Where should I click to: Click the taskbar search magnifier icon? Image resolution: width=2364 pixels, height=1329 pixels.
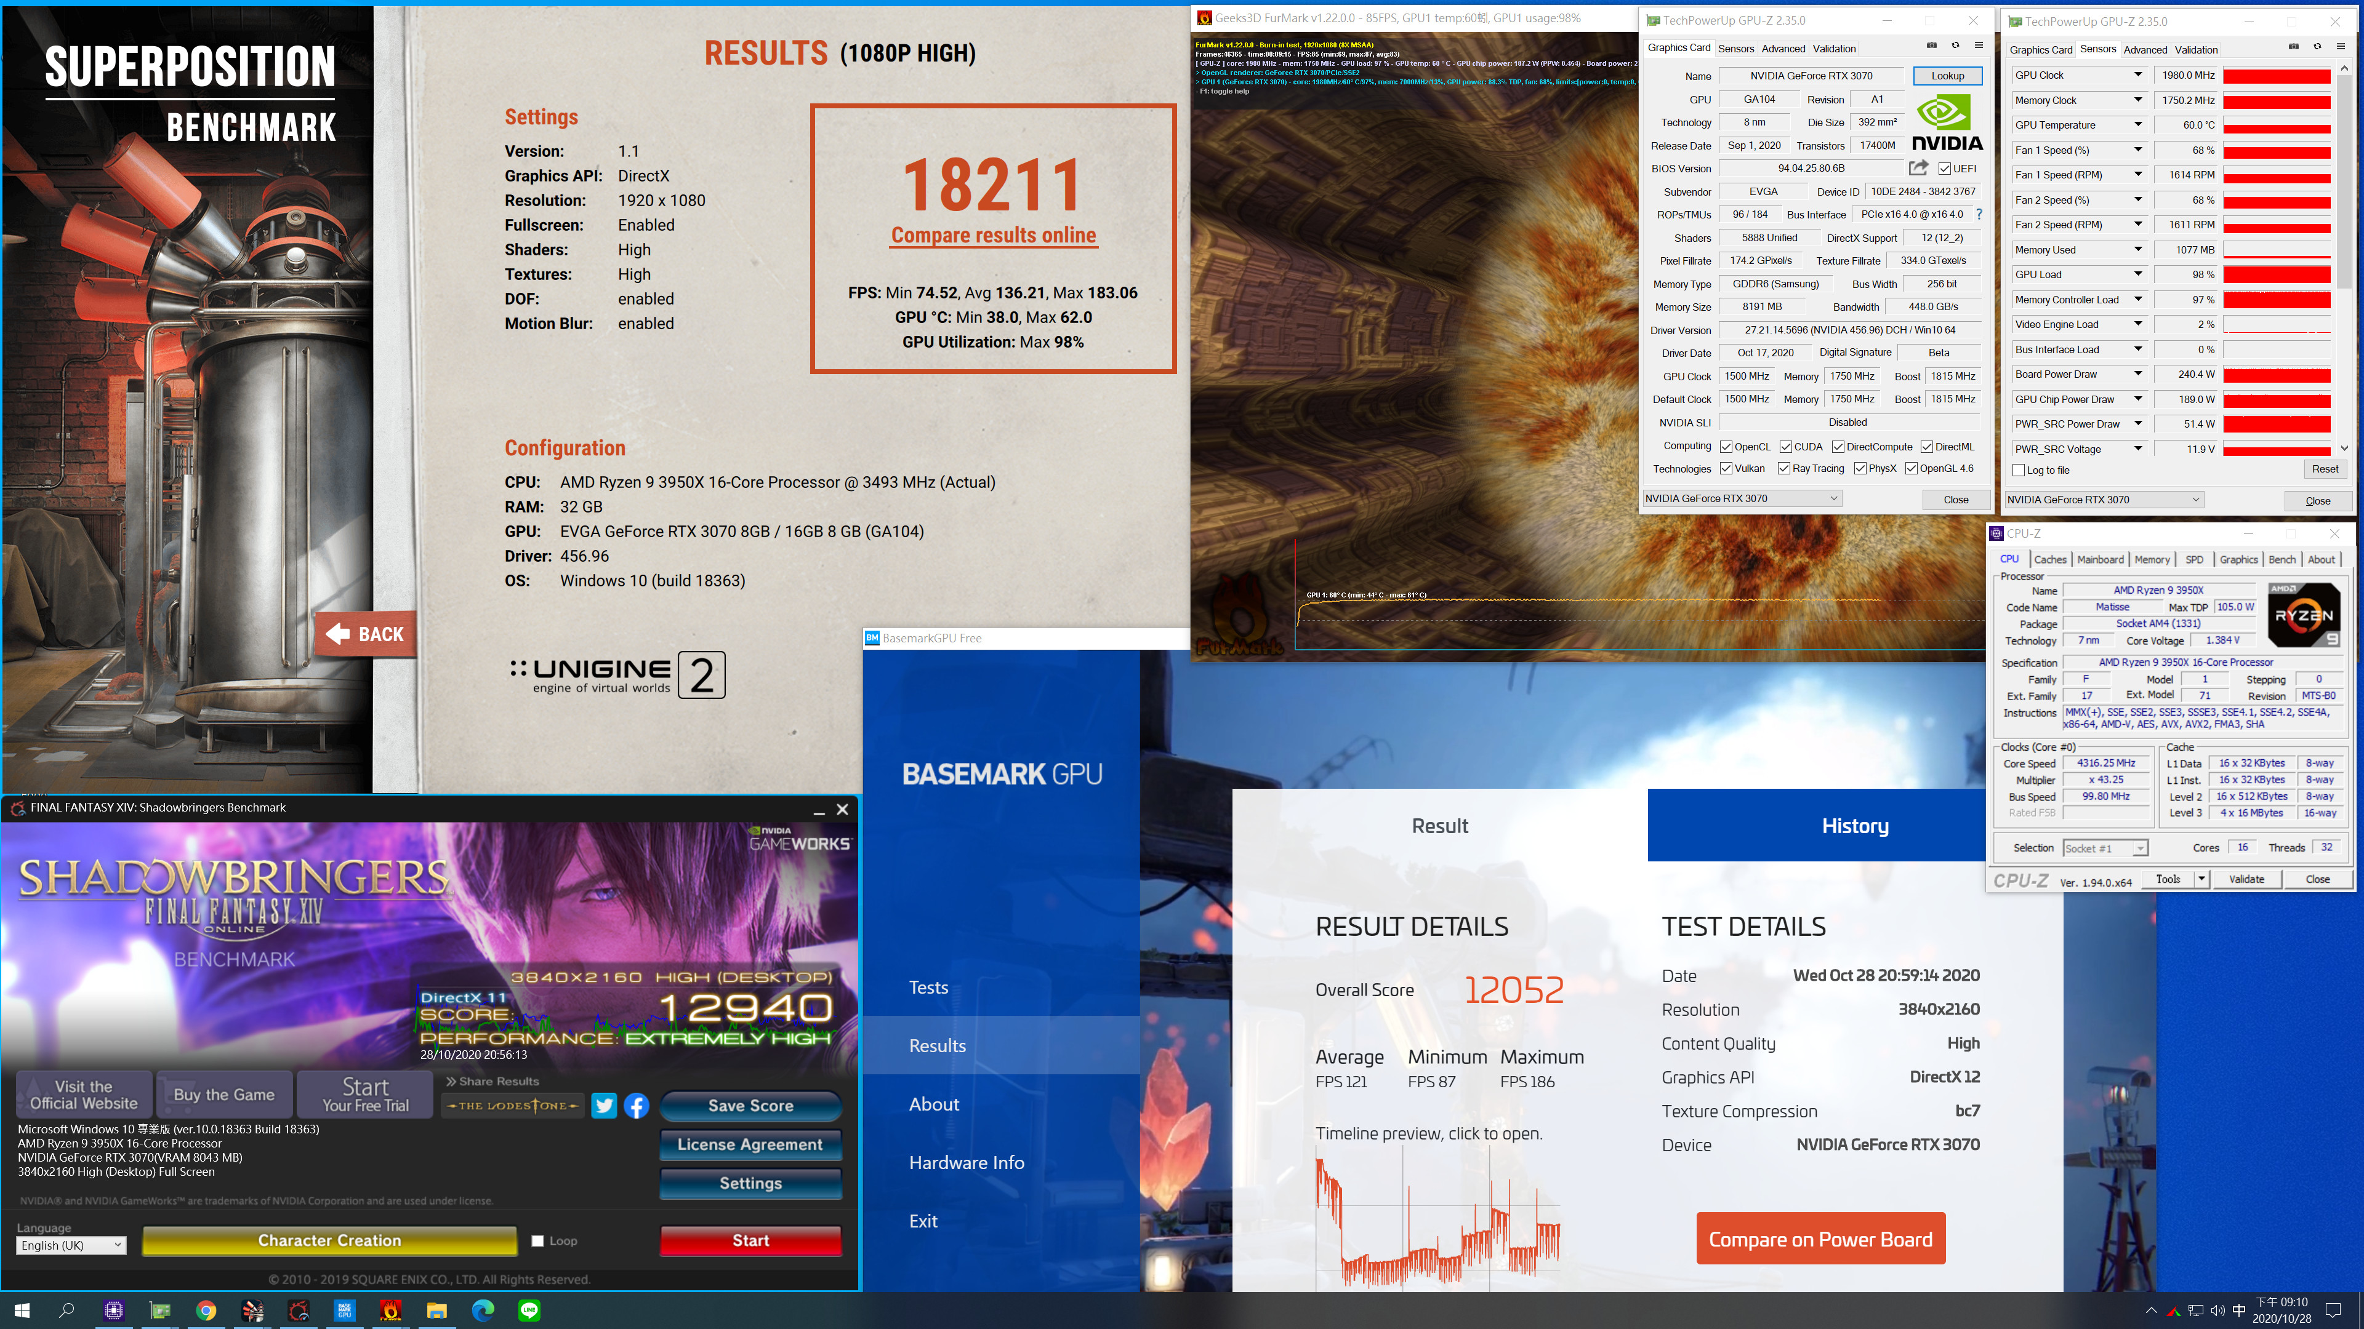(x=67, y=1311)
